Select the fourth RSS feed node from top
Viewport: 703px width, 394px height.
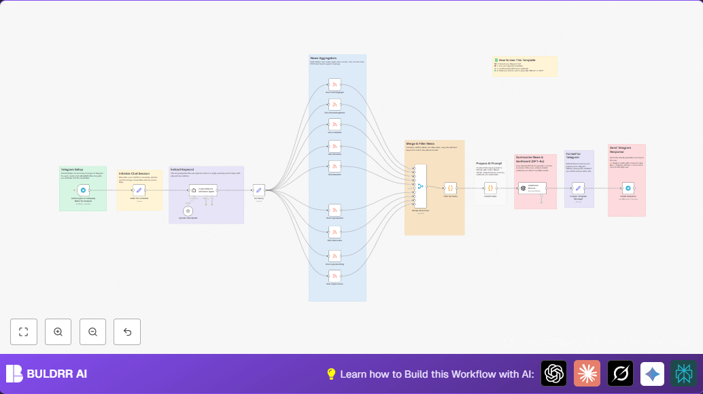point(335,147)
